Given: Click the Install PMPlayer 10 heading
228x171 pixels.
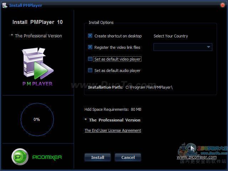Looking at the screenshot, I should [37, 22].
